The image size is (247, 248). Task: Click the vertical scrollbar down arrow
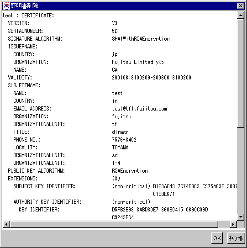(241, 216)
